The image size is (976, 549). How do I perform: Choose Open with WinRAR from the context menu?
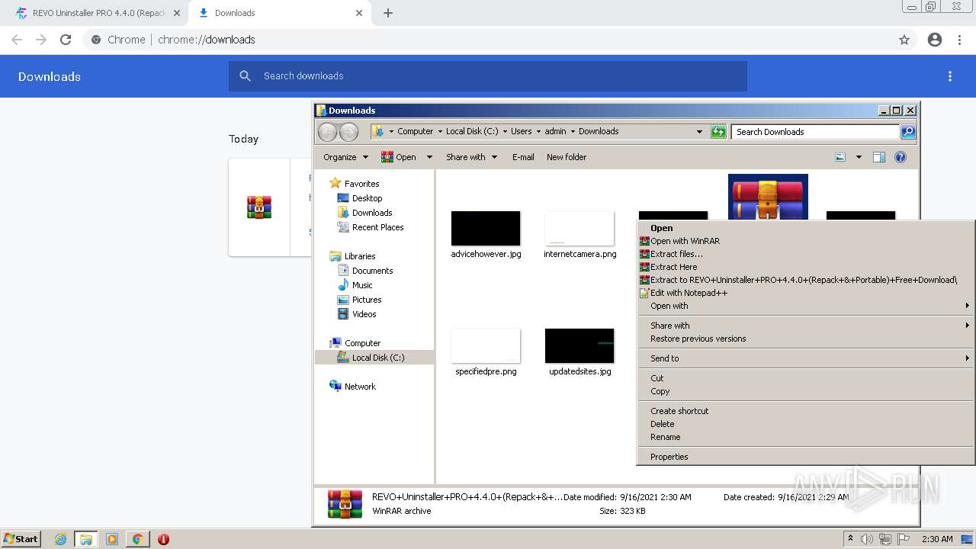[x=805, y=241]
